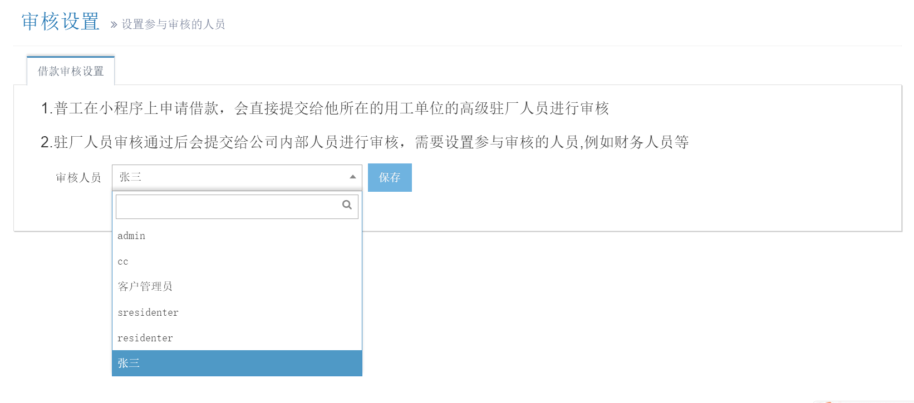Select admin from the reviewer list
This screenshot has width=914, height=403.
237,236
